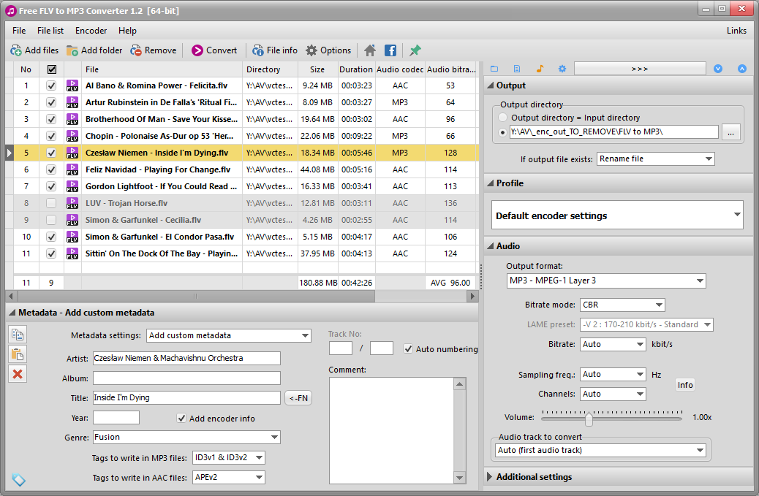Screen dimensions: 759x496
Task: Click the copy metadata icon
Action: [18, 335]
